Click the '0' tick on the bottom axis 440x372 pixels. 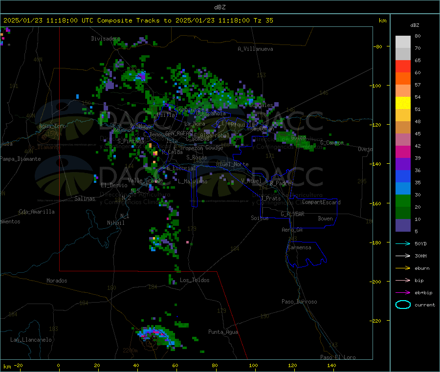(59, 365)
